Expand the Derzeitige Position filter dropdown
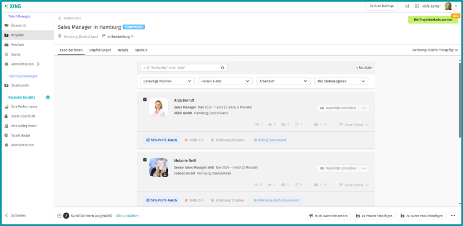463x226 pixels. (167, 81)
